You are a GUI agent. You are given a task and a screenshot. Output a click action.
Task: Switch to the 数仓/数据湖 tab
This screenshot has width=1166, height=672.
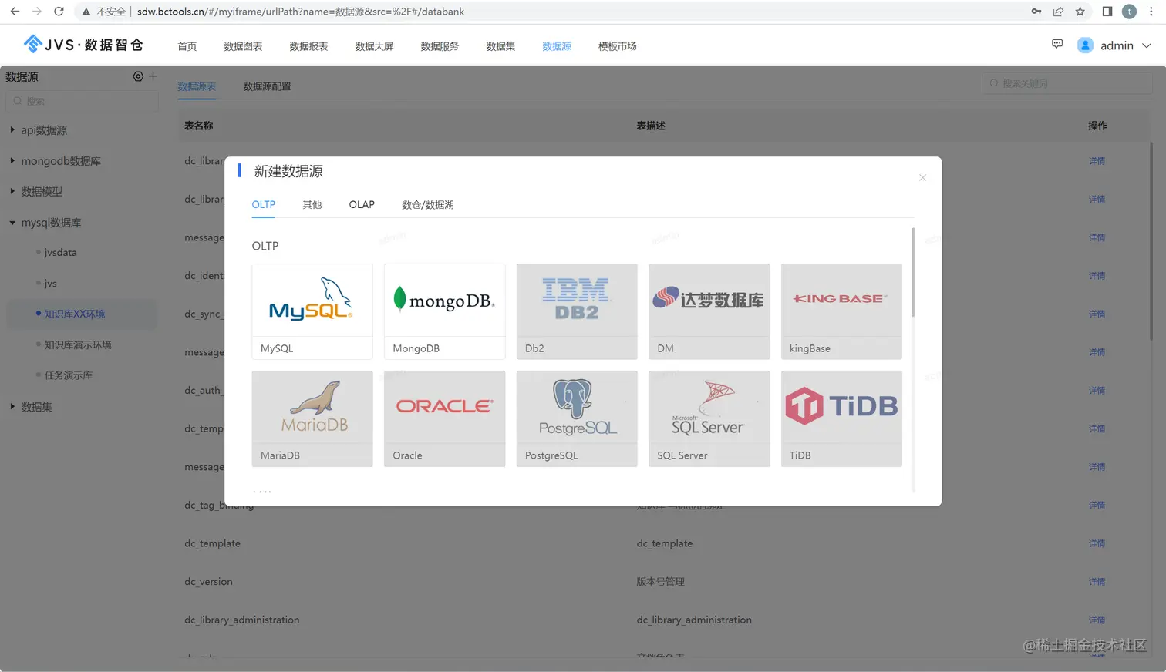pyautogui.click(x=428, y=204)
